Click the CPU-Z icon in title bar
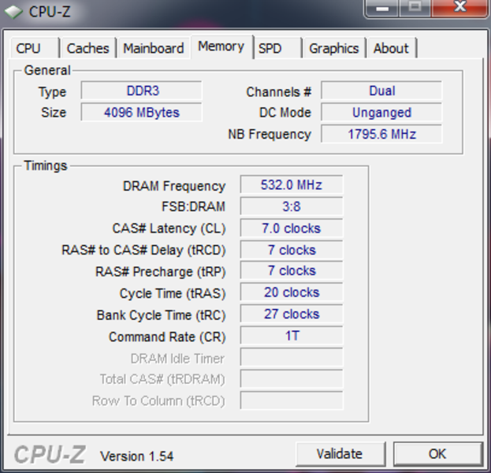The width and height of the screenshot is (491, 473). [x=13, y=11]
